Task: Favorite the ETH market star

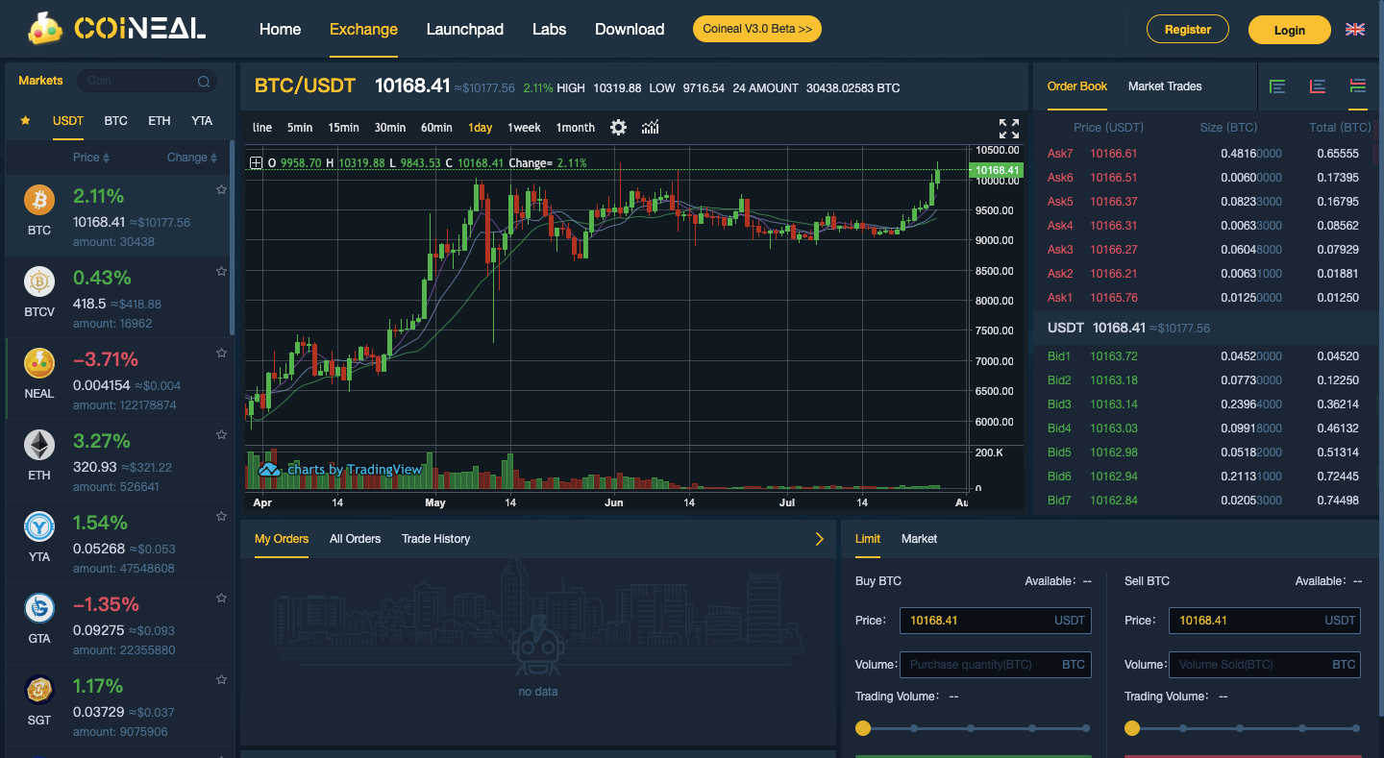Action: tap(221, 435)
